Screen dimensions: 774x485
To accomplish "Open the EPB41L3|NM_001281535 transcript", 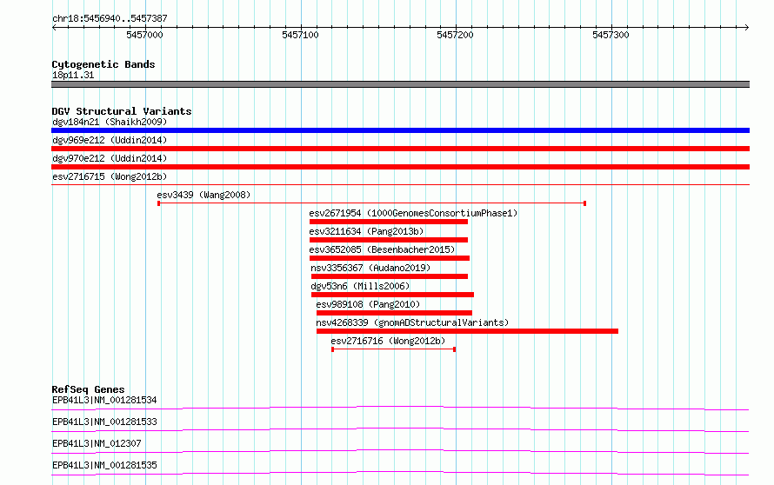I will coord(104,465).
